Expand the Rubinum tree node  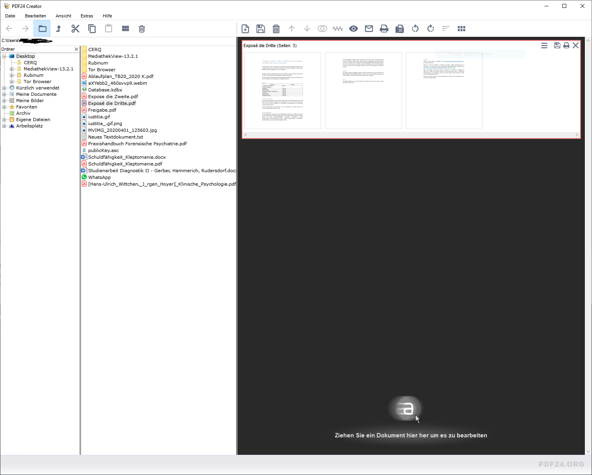tap(12, 75)
